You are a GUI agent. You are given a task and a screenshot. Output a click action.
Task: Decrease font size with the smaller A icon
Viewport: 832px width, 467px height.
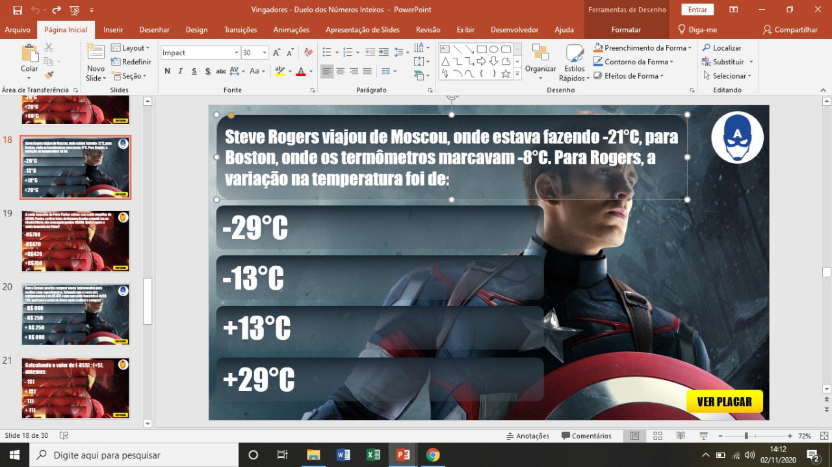(x=291, y=53)
